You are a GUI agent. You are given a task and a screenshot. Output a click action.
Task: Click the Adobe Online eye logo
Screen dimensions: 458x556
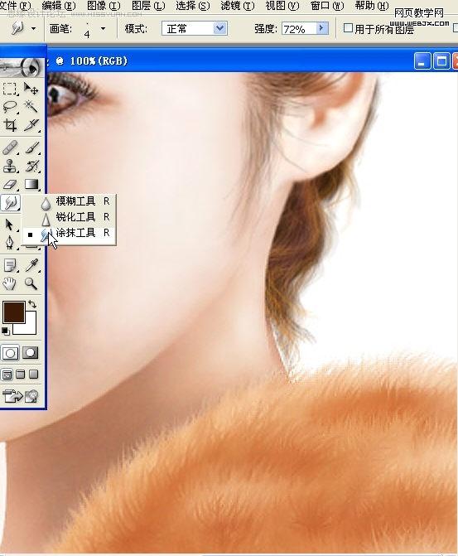tap(22, 67)
